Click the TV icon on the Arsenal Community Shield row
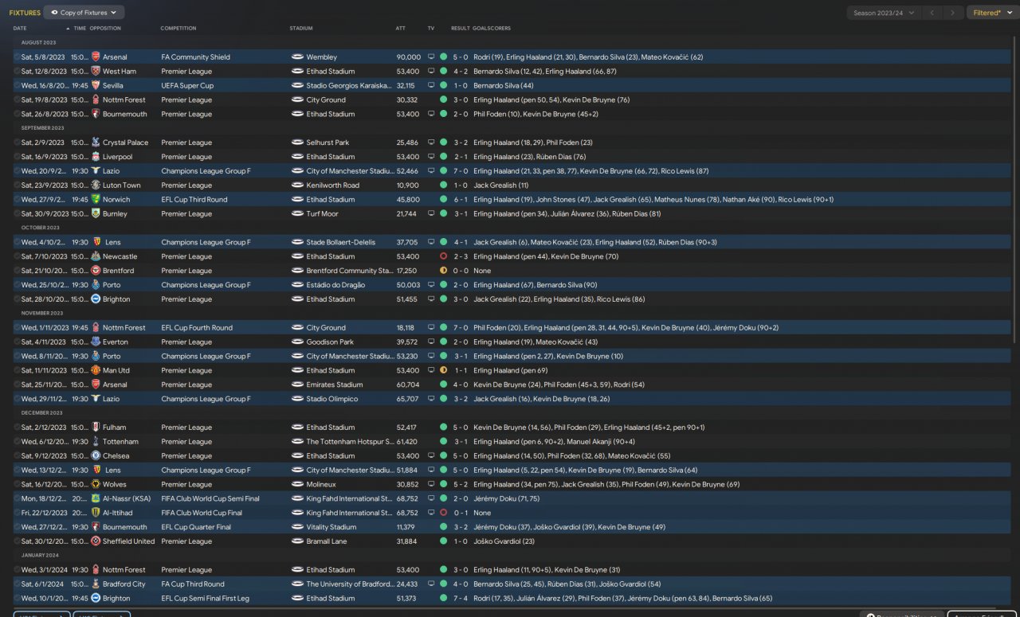Screen dimensions: 1020x617 [431, 57]
